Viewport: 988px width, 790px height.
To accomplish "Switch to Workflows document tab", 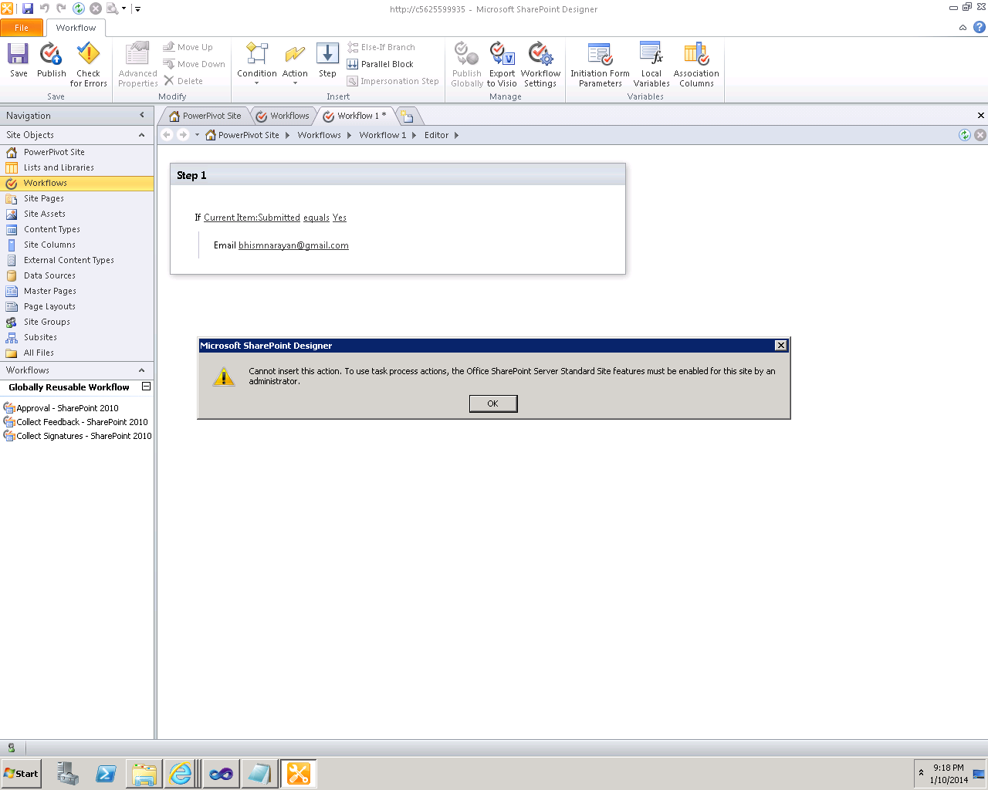I will [x=283, y=116].
